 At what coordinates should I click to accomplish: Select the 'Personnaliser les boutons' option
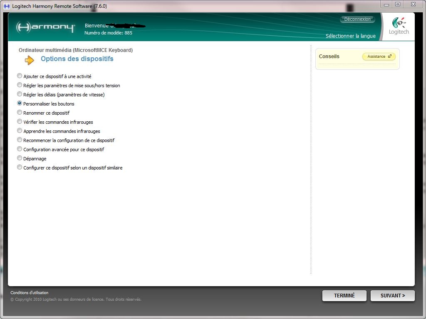[x=20, y=103]
